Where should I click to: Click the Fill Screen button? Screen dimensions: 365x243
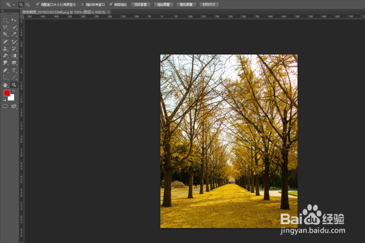point(186,5)
